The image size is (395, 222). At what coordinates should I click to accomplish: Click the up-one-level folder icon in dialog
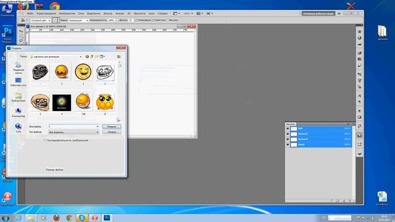(x=92, y=57)
